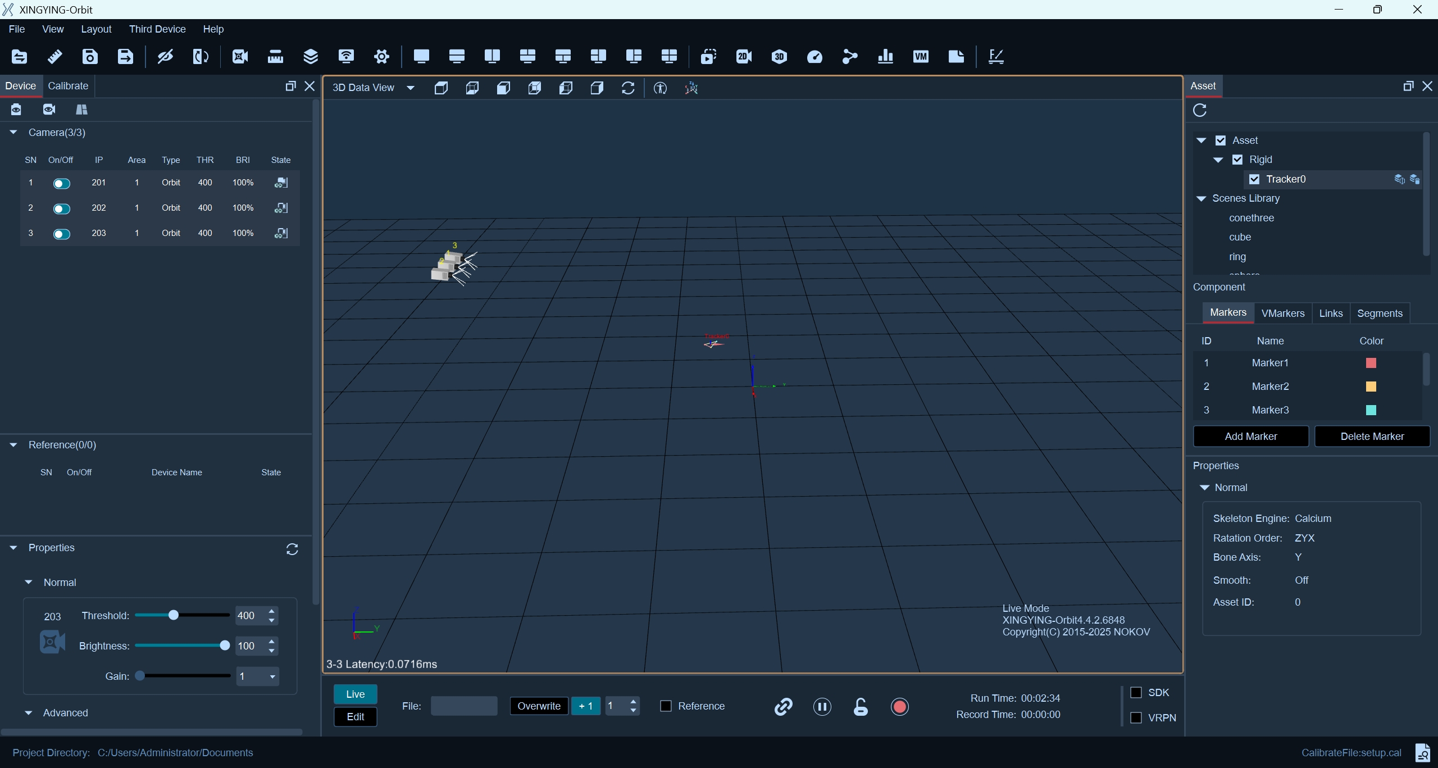This screenshot has height=768, width=1438.
Task: Click the refresh icon beside Properties
Action: pos(292,549)
